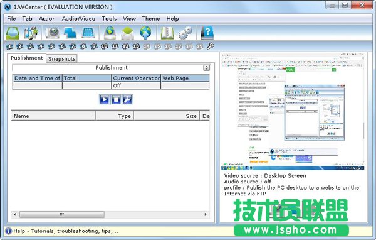Click the globe with upload arrow icon
The height and width of the screenshot is (240, 376).
146,33
